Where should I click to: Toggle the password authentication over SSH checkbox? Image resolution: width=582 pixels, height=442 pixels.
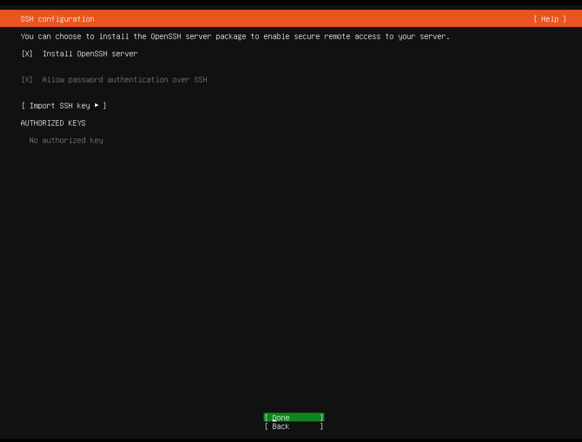pyautogui.click(x=27, y=80)
